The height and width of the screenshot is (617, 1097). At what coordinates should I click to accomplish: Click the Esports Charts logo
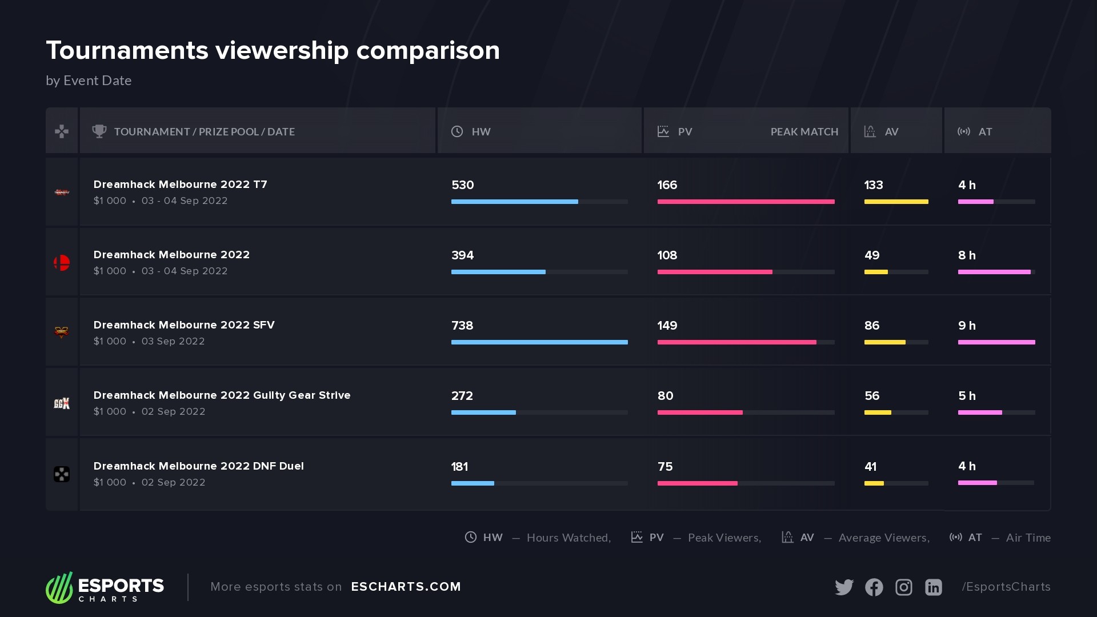(x=105, y=587)
